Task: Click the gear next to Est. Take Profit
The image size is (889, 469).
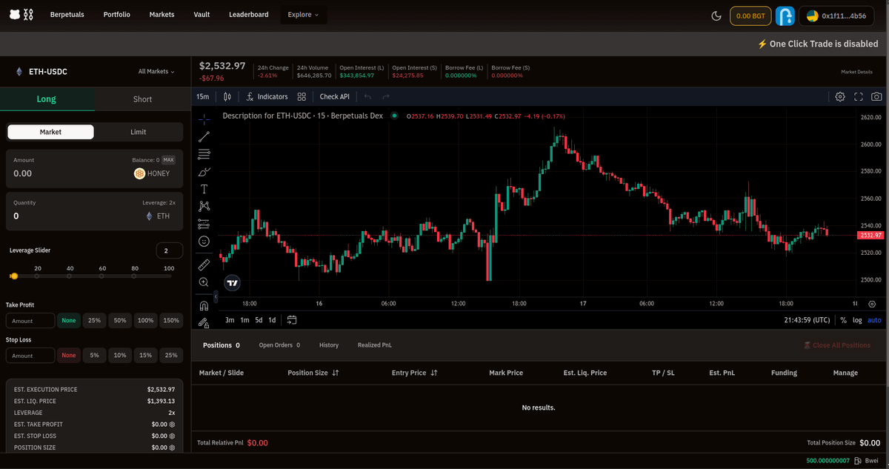Action: (x=172, y=425)
